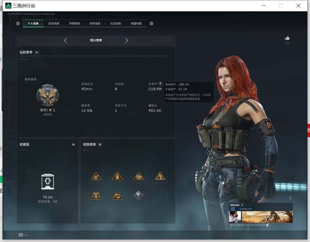This screenshot has height=242, width=310.
Task: Open the 详细数据 tab
Action: (74, 23)
